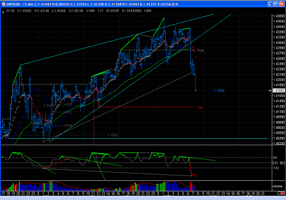
Task: Click the 1.41250 price axis label
Action: coord(279,106)
